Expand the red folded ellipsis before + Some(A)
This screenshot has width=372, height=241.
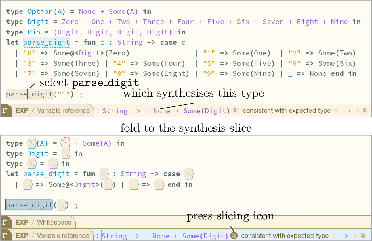(66, 143)
